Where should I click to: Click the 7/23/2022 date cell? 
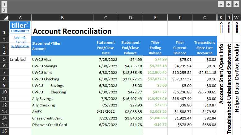point(105,118)
